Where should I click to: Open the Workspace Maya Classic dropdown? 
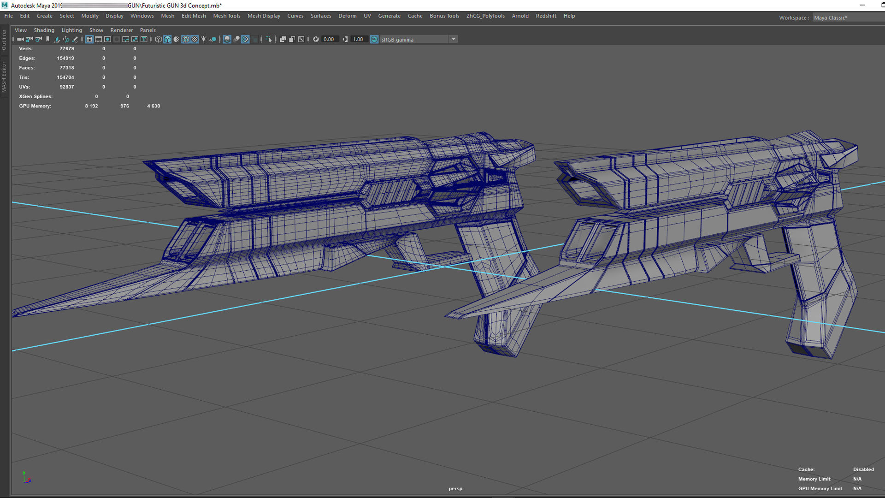tap(849, 18)
